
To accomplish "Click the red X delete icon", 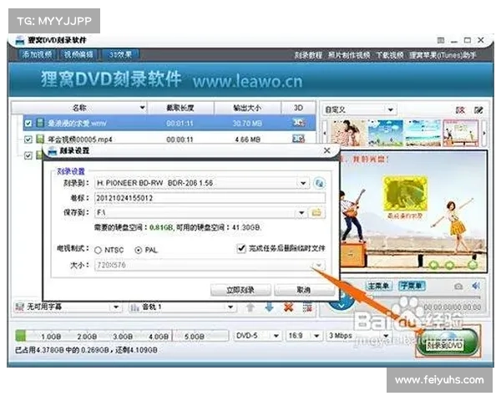I will 289,307.
